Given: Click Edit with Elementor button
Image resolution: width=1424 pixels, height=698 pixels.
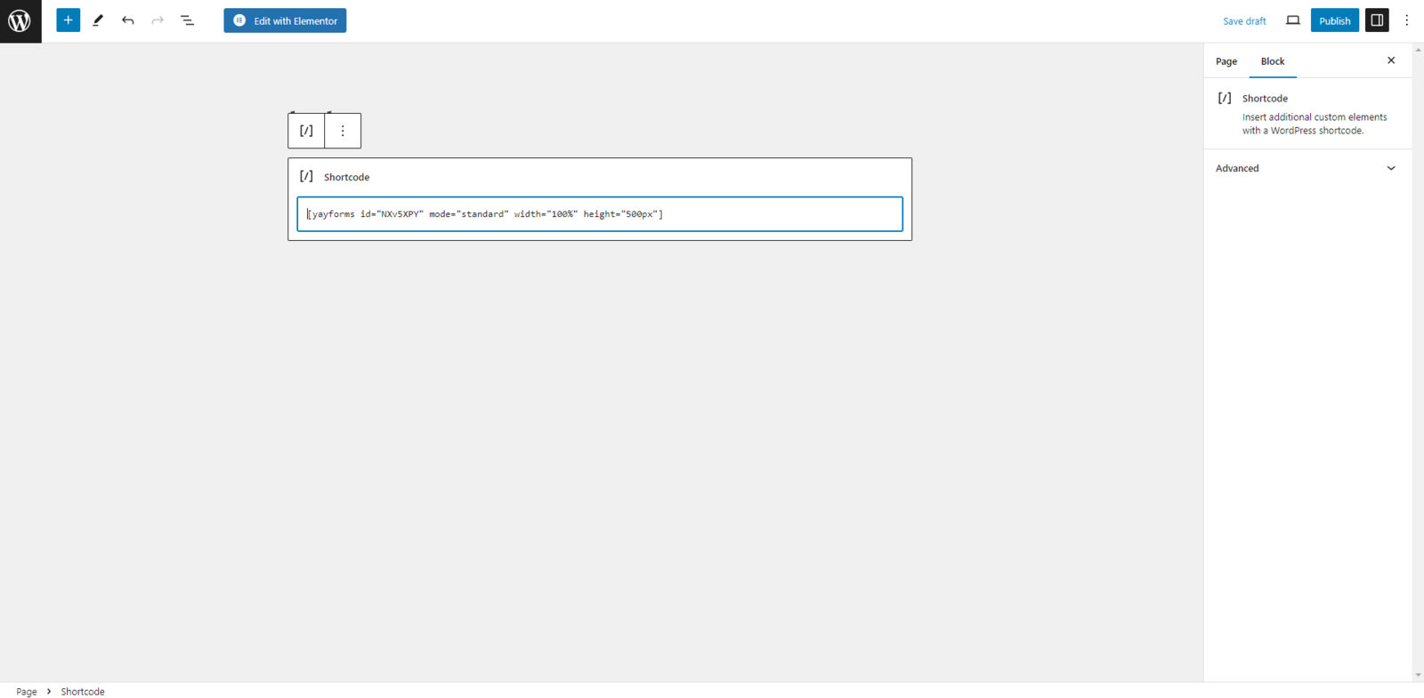Looking at the screenshot, I should point(285,20).
